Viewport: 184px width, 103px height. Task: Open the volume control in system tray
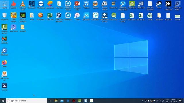[x=160, y=101]
